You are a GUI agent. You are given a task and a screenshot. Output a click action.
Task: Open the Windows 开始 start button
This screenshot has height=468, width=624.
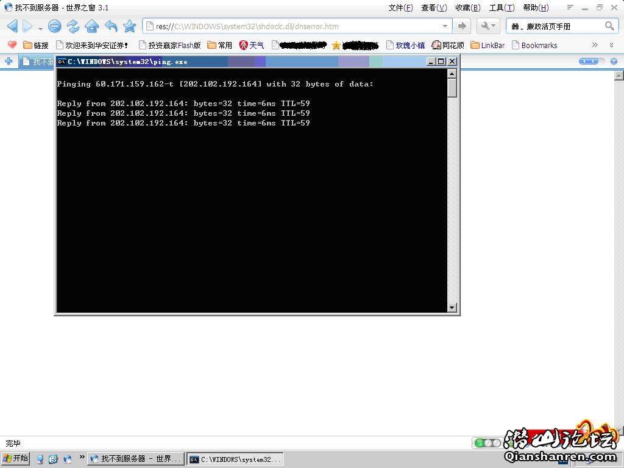(x=15, y=458)
